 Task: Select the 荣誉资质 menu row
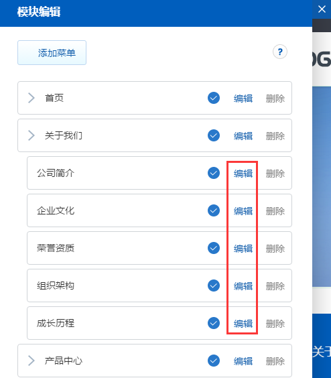point(159,248)
